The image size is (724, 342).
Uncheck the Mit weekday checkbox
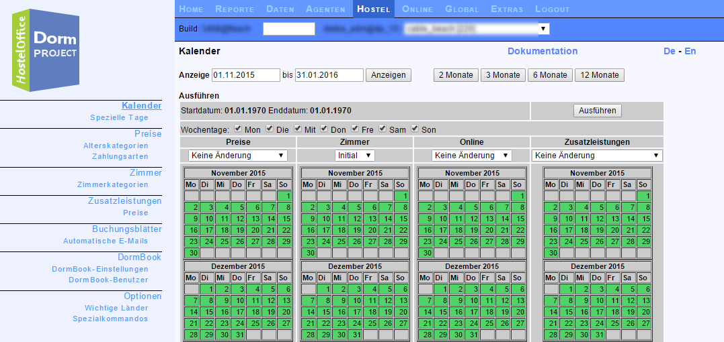point(298,128)
